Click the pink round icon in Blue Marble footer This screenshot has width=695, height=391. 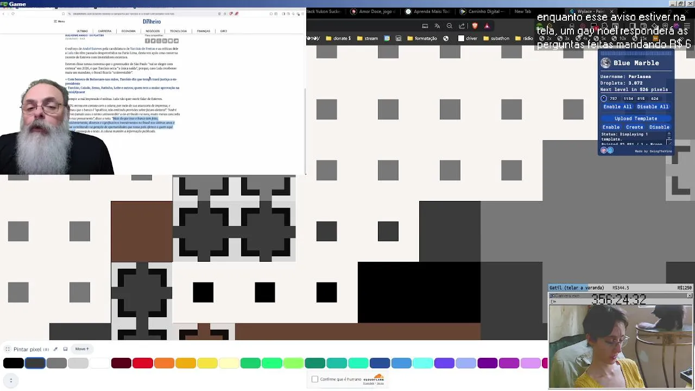point(603,150)
